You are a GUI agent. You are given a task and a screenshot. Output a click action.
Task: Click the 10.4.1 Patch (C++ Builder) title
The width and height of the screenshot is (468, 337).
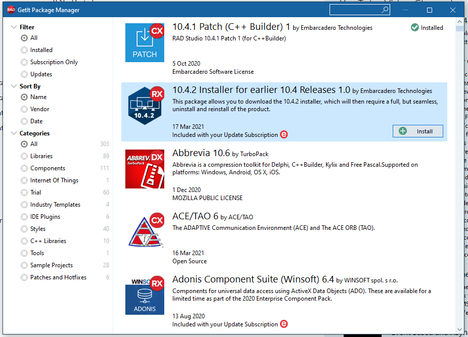pyautogui.click(x=231, y=27)
